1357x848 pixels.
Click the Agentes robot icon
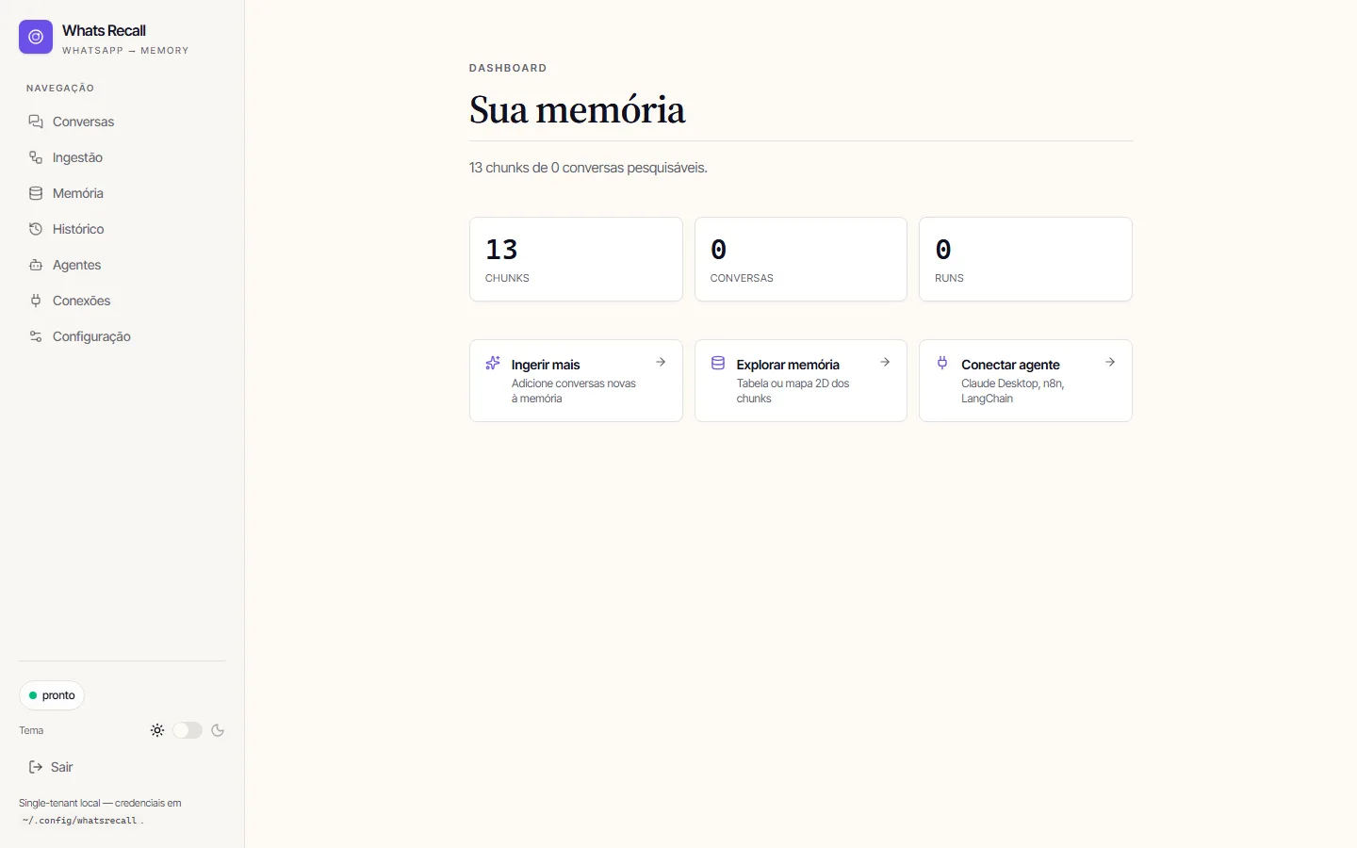coord(36,265)
